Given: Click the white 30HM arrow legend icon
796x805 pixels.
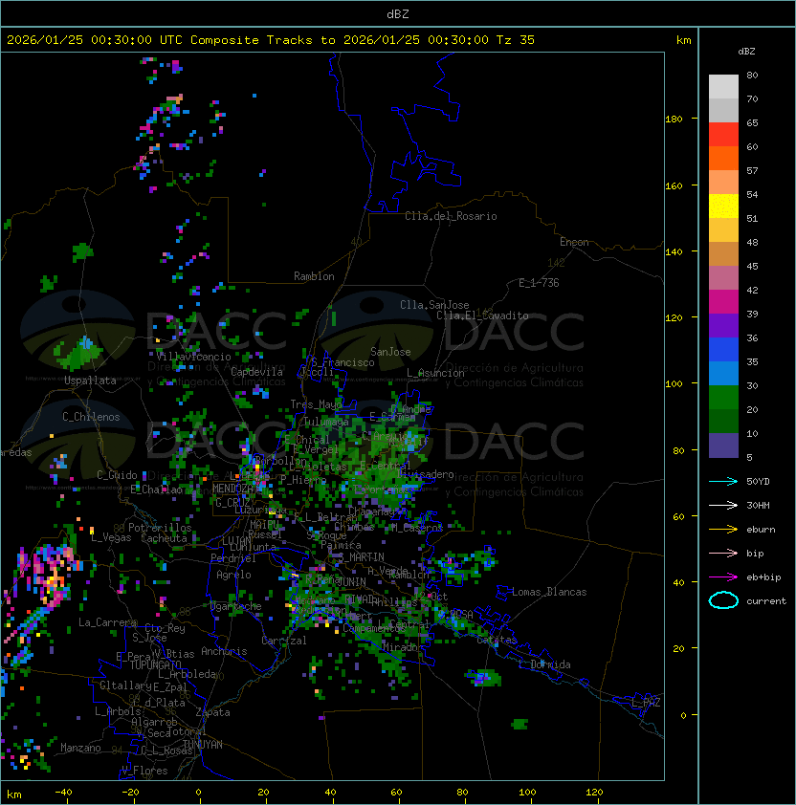Looking at the screenshot, I should 723,506.
